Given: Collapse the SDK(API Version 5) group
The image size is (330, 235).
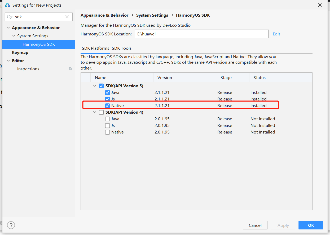Looking at the screenshot, I should pyautogui.click(x=95, y=86).
